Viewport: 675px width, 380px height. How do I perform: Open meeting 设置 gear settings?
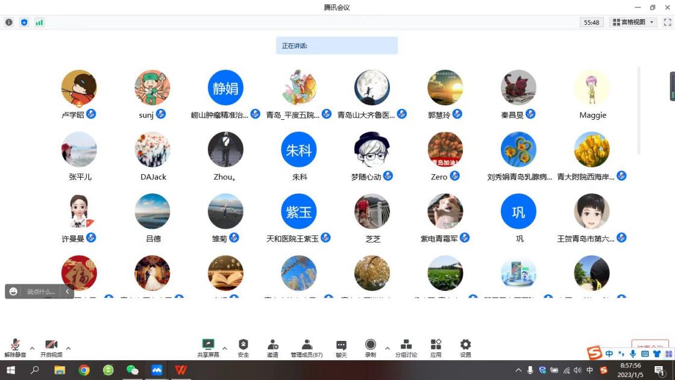(x=465, y=347)
